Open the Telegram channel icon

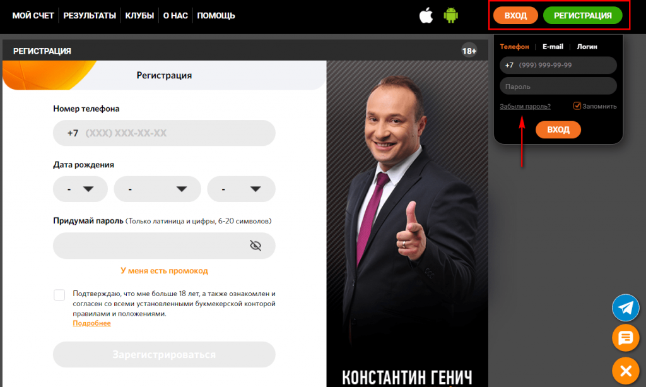click(625, 307)
